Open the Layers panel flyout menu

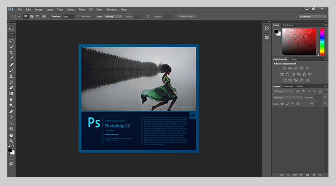pyautogui.click(x=326, y=87)
